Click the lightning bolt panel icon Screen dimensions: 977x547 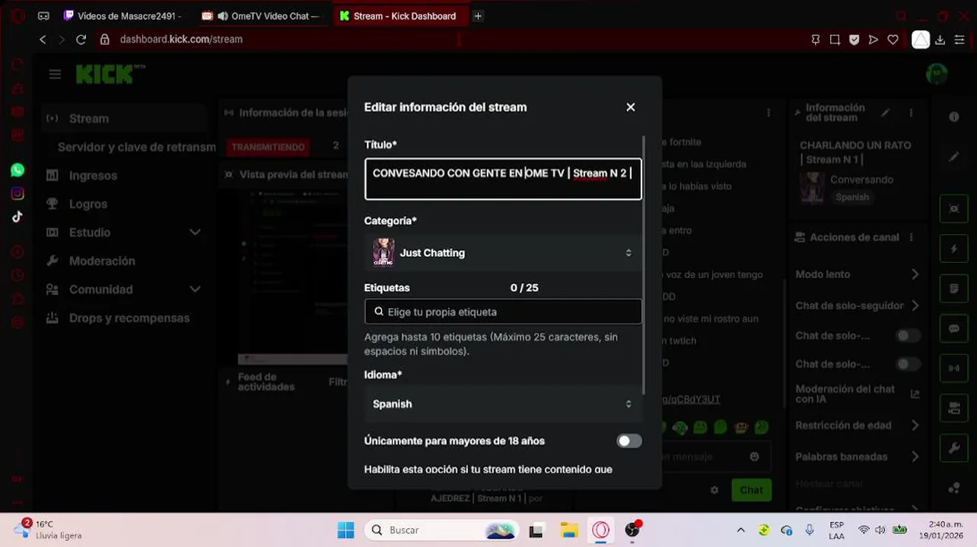pos(954,248)
